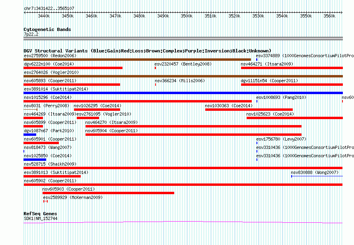Viewport: 354px width, 245px height.
Task: Select the red dgv6222n100 loss bar
Action: (73, 68)
